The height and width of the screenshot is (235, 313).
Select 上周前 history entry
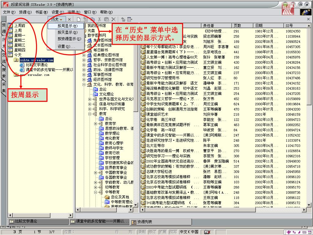point(20,26)
